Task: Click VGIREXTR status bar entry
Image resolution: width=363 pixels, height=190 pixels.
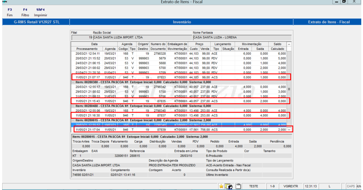Action: click(x=291, y=186)
